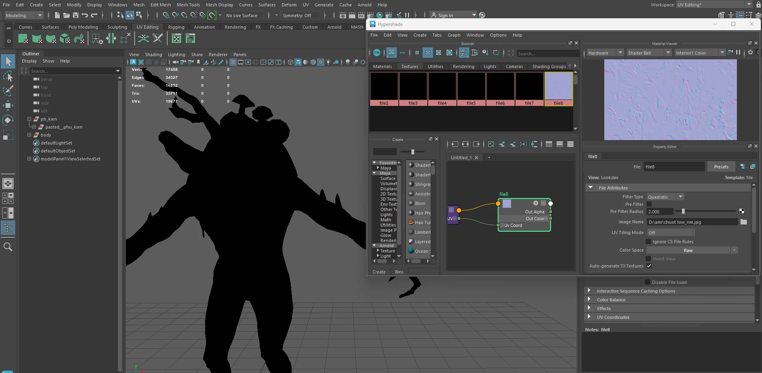The image size is (762, 373).
Task: Click the reverse sort order icon in Hypershade browser
Action: [x=496, y=53]
